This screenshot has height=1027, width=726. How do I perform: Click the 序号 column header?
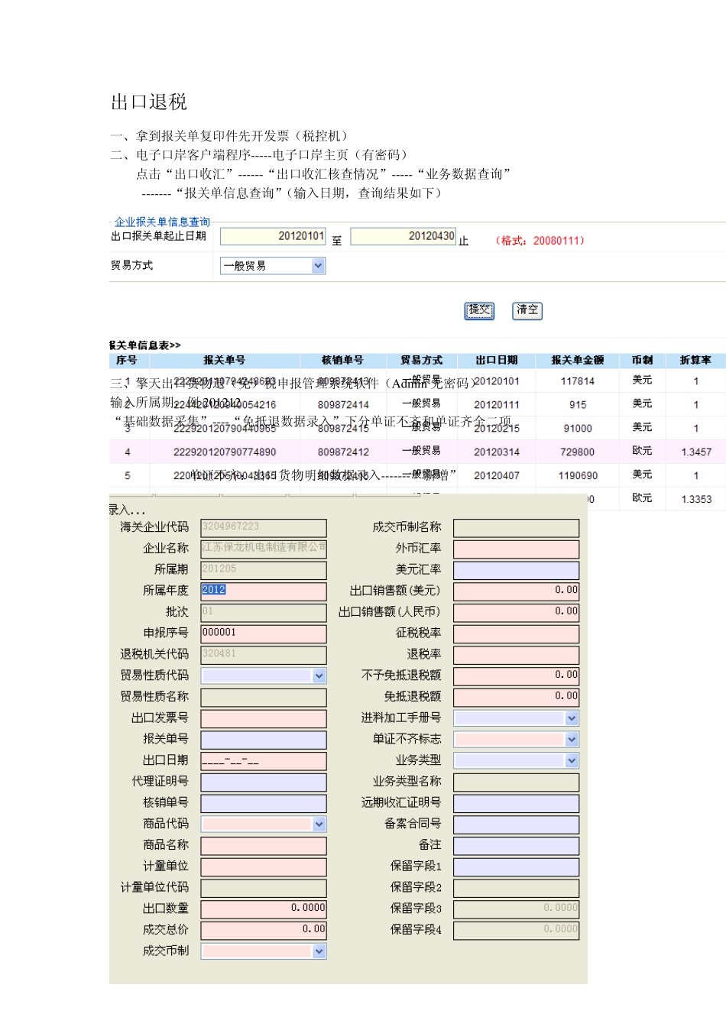tap(127, 360)
